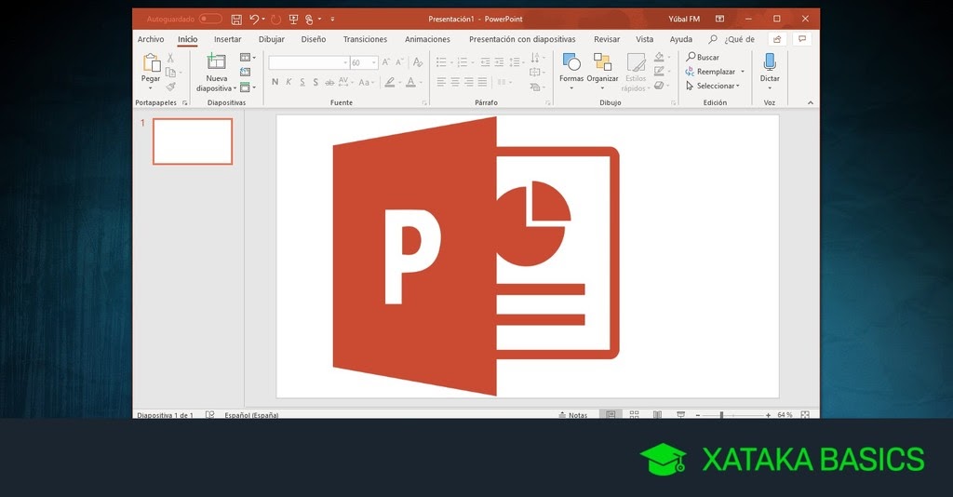
Task: Click the Notas button in status bar
Action: point(573,415)
